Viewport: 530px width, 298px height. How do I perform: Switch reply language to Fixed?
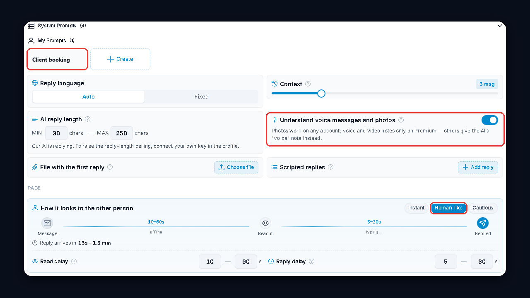[x=201, y=96]
